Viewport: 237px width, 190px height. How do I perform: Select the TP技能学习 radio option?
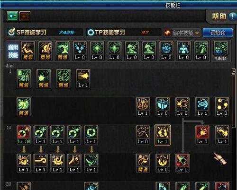[x=91, y=33]
